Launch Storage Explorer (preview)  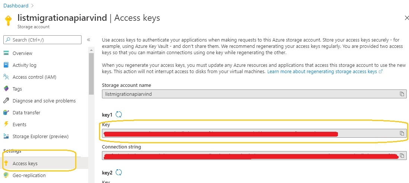point(41,136)
